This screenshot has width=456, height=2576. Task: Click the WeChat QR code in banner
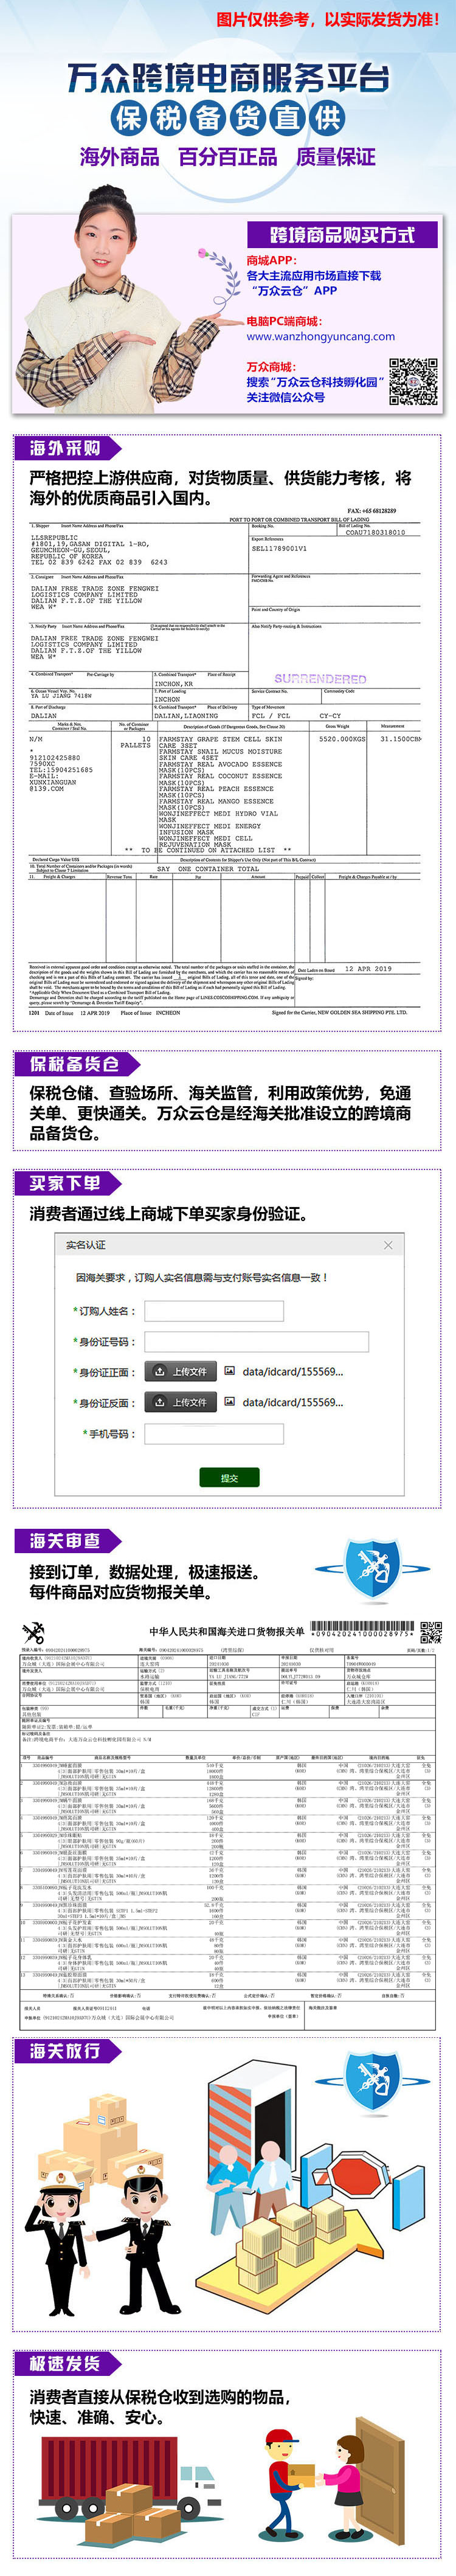(x=413, y=381)
